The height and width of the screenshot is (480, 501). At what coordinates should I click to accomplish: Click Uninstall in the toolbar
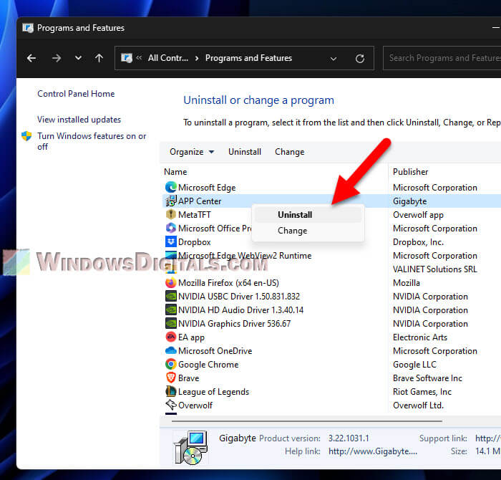245,152
